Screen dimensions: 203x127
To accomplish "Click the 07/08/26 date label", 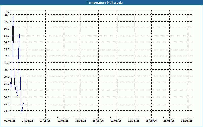I will [45, 121].
